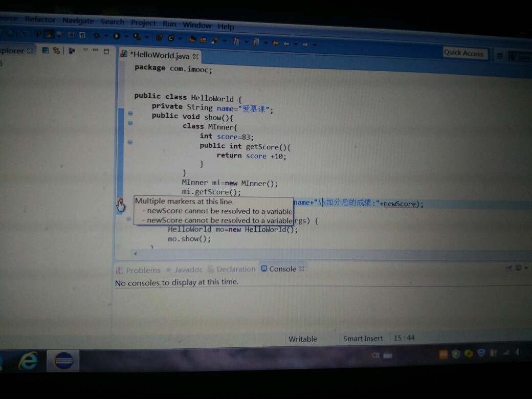This screenshot has width=532, height=399.
Task: Expand the Forward history dropdown arrow
Action: [x=315, y=45]
